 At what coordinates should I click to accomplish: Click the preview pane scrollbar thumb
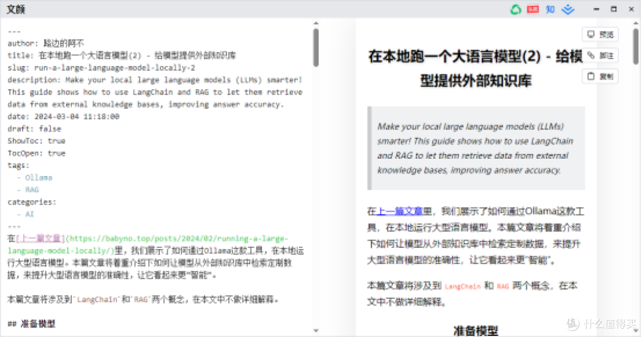(635, 46)
